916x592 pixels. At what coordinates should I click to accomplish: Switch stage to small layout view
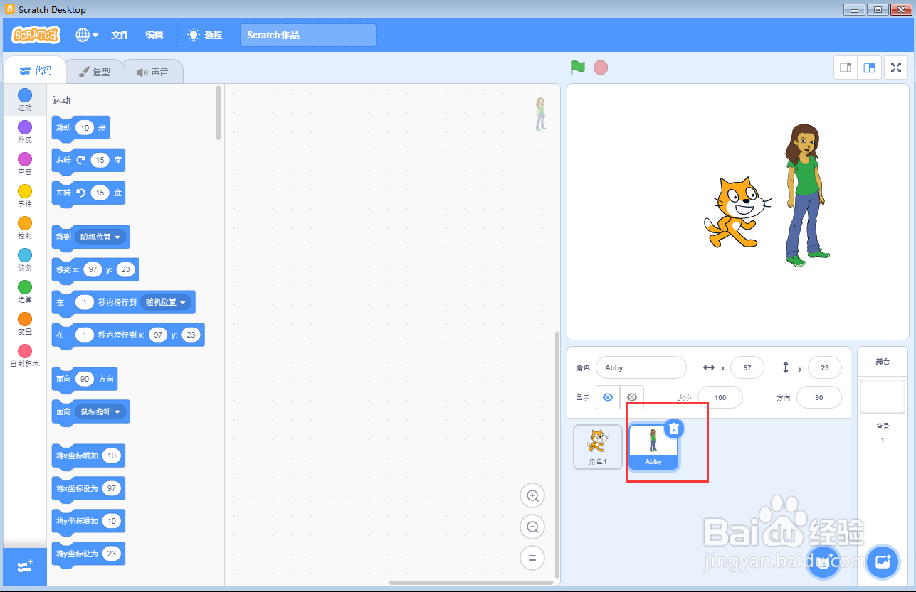[x=845, y=67]
